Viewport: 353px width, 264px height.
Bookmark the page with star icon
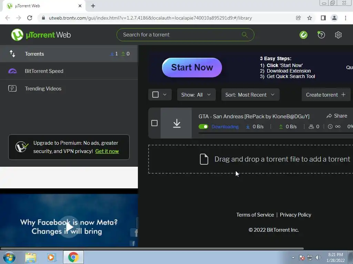(310, 18)
